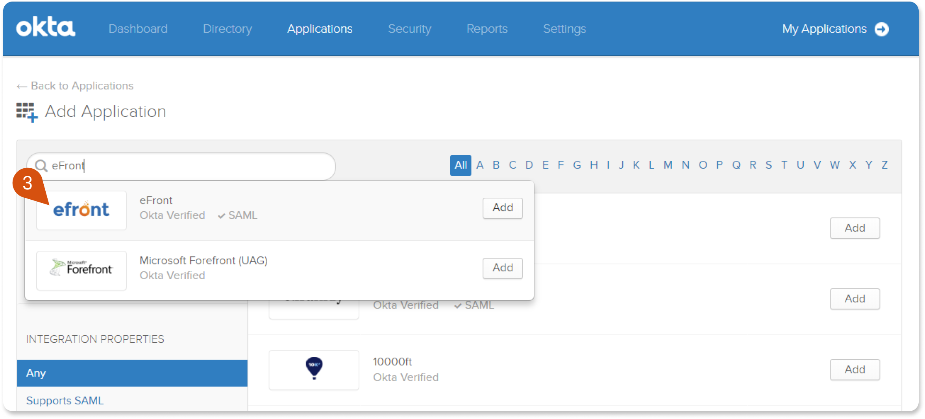Screen dimensions: 925x419
Task: Click the eFront result name
Action: [156, 200]
